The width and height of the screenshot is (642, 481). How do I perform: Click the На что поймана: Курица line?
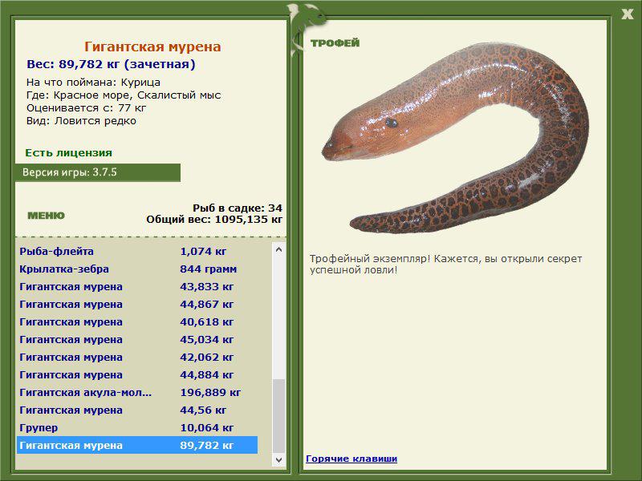(93, 83)
